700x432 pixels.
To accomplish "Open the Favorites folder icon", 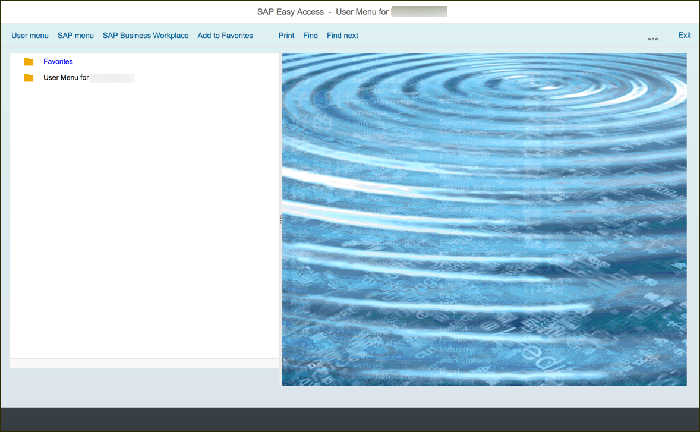I will (29, 62).
